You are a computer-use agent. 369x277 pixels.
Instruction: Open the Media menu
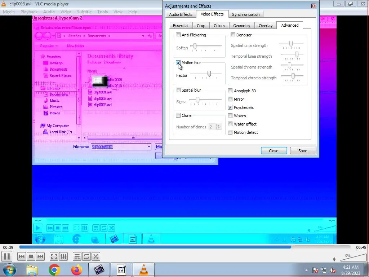(x=9, y=12)
